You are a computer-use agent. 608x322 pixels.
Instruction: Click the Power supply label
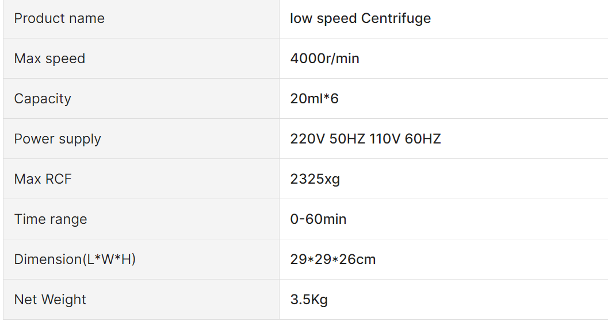[x=58, y=139]
